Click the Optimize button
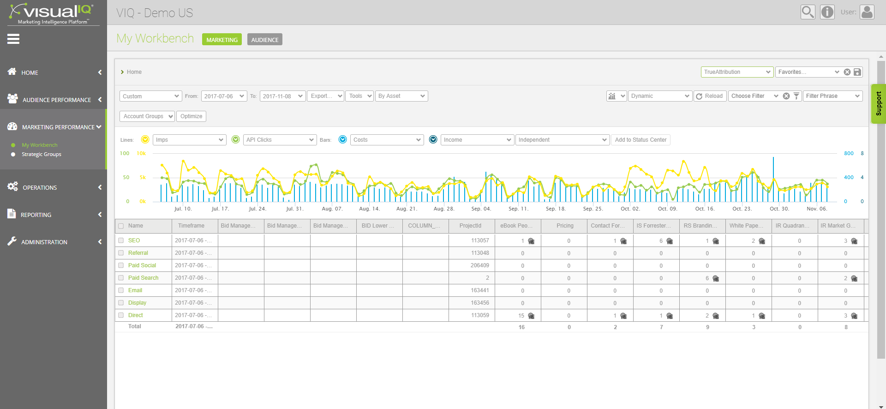The height and width of the screenshot is (409, 886). (191, 116)
